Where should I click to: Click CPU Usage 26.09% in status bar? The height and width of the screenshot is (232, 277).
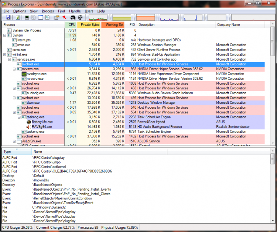pyautogui.click(x=17, y=228)
